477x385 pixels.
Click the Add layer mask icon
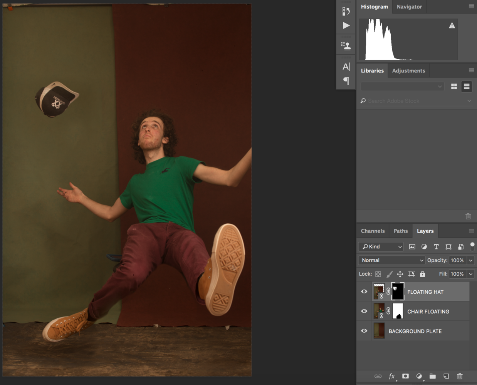[405, 376]
